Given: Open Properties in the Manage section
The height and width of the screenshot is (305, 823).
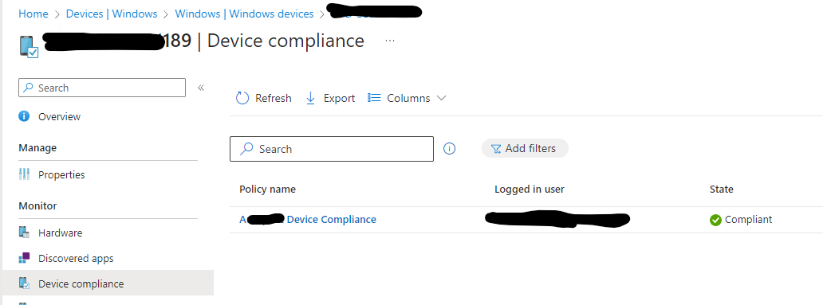Looking at the screenshot, I should point(61,174).
